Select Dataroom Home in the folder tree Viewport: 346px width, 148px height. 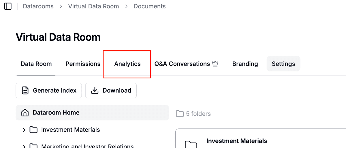tap(56, 113)
